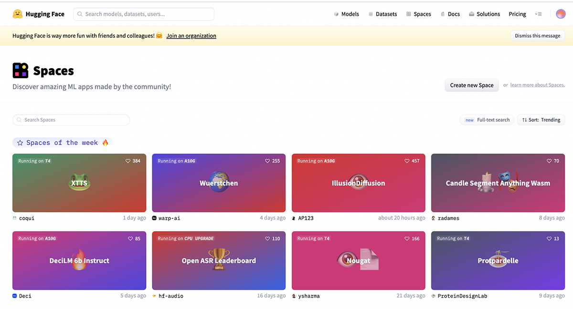The image size is (573, 309).
Task: Open warp-ai author profile
Action: point(170,218)
